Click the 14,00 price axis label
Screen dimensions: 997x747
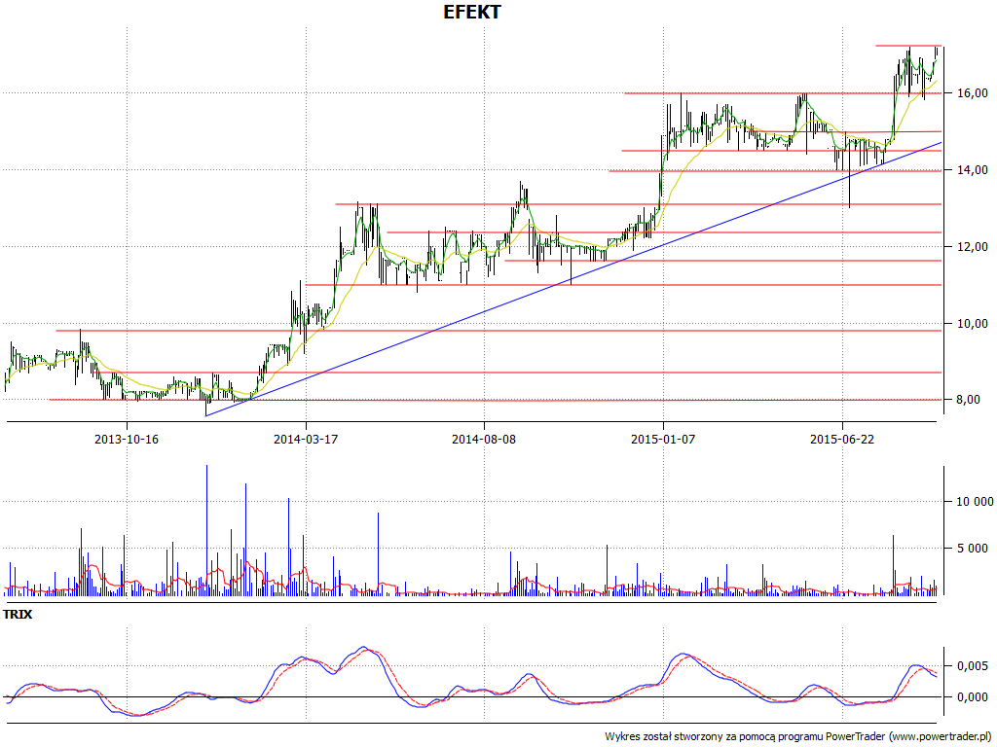(973, 169)
